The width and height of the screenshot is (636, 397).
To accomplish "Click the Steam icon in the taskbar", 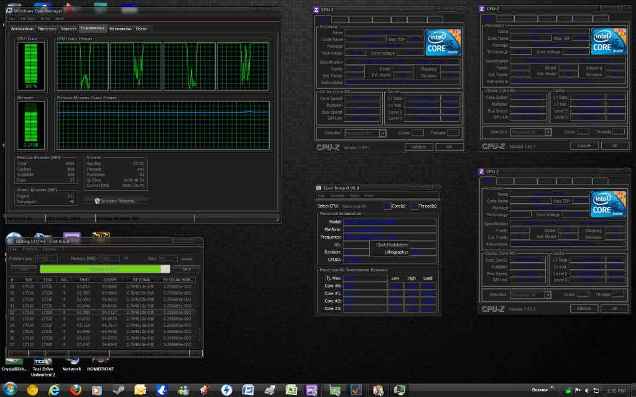I will (119, 390).
